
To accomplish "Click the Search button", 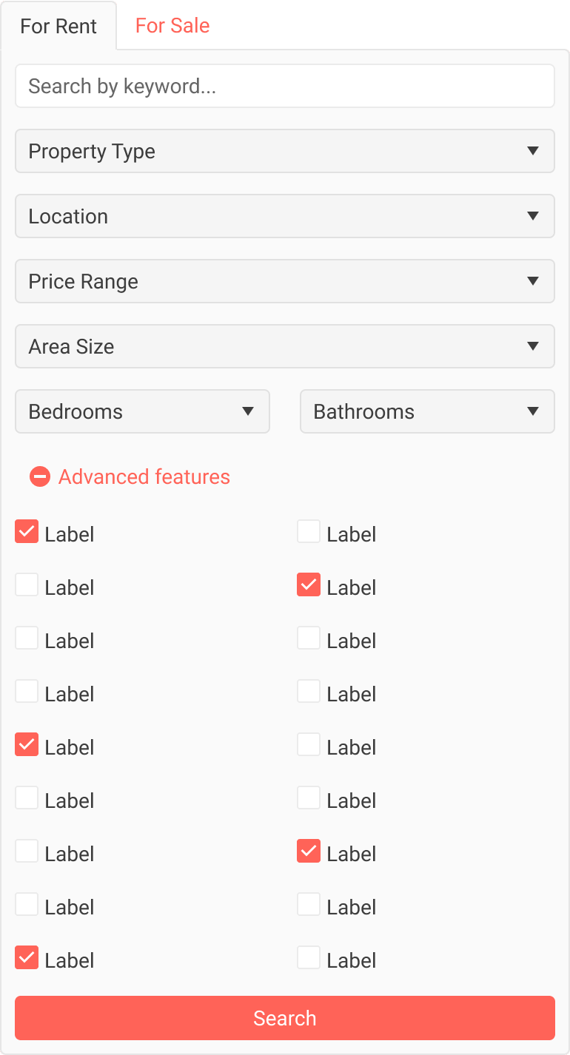I will click(x=285, y=1018).
